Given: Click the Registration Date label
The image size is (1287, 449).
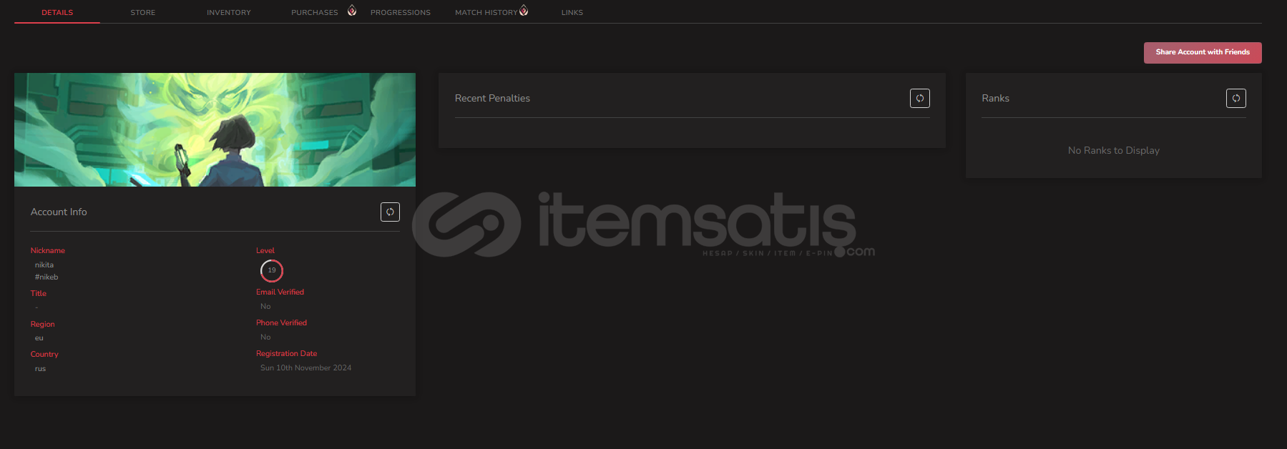Looking at the screenshot, I should 287,353.
